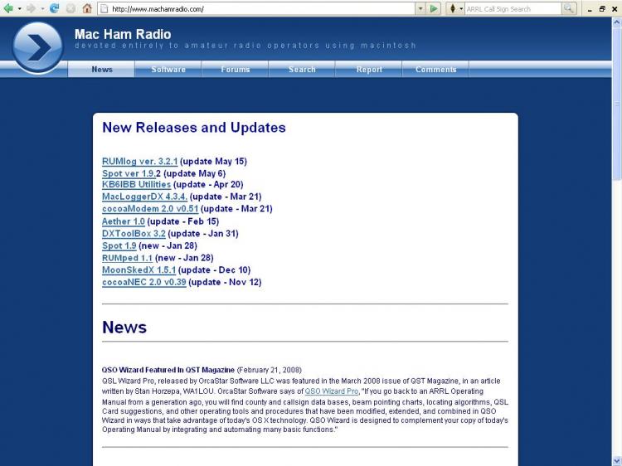Click the browser Back arrow button
The width and height of the screenshot is (622, 466).
click(9, 8)
